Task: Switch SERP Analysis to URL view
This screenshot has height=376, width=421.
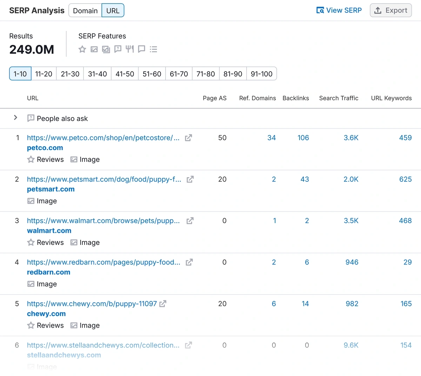Action: point(113,11)
